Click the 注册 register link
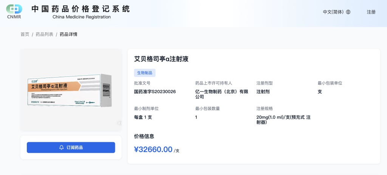The height and width of the screenshot is (175, 387). pyautogui.click(x=371, y=12)
